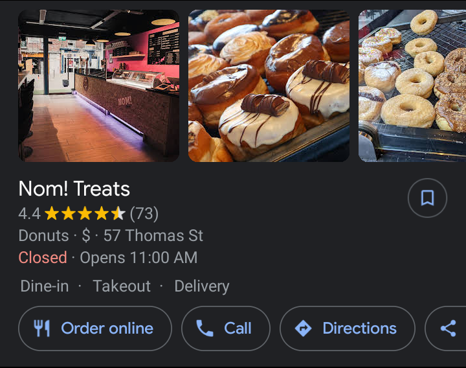Image resolution: width=466 pixels, height=368 pixels.
Task: Click the blue directions arrow icon
Action: [x=303, y=328]
